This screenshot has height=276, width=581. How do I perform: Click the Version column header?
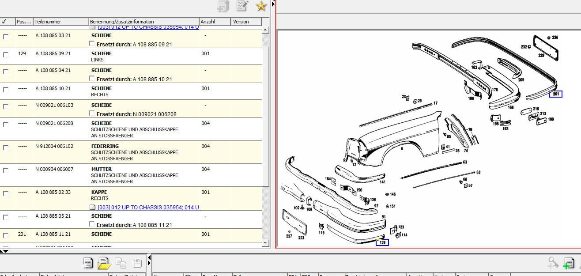coord(246,22)
